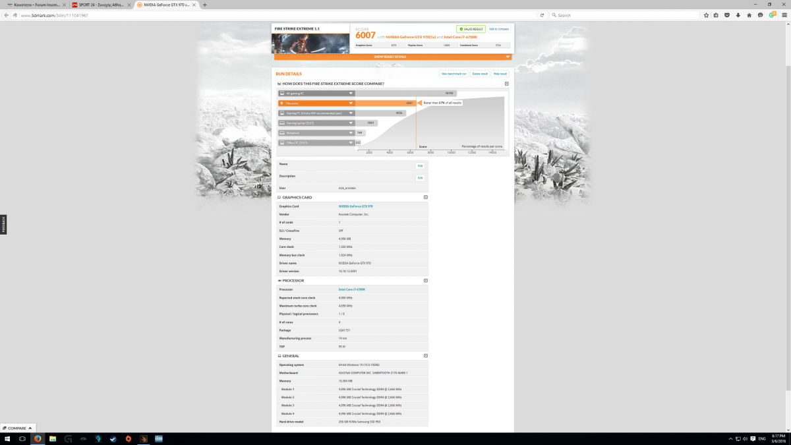Click the Hide result button
The width and height of the screenshot is (791, 445).
coord(500,74)
